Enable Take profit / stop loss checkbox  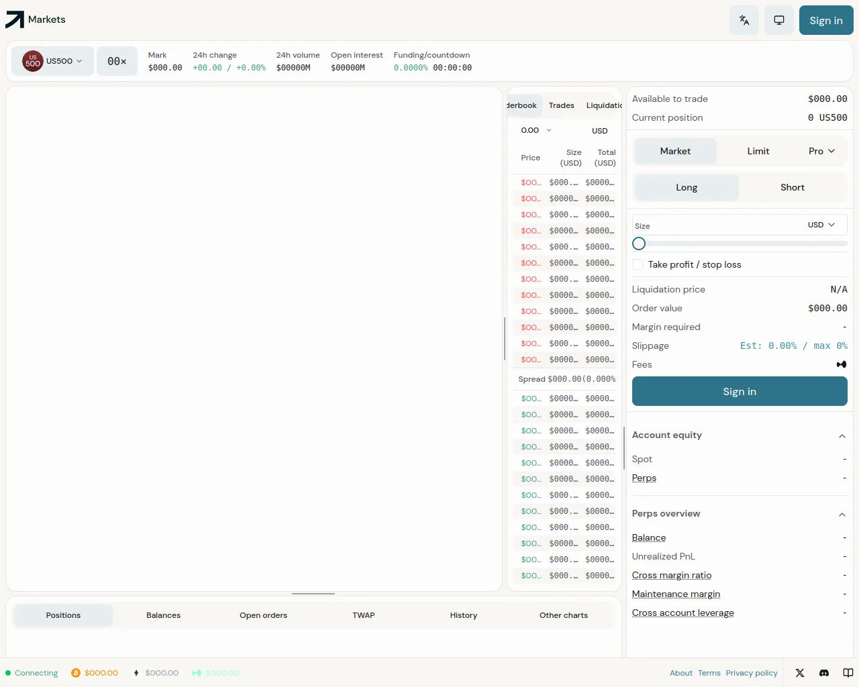point(638,265)
